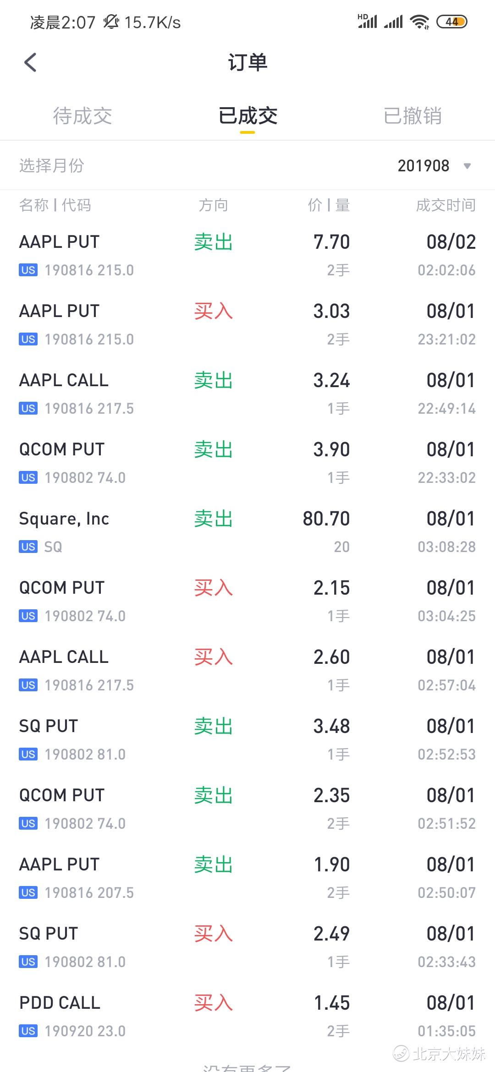
Task: Tap the HD signal strength icon
Action: 368,21
